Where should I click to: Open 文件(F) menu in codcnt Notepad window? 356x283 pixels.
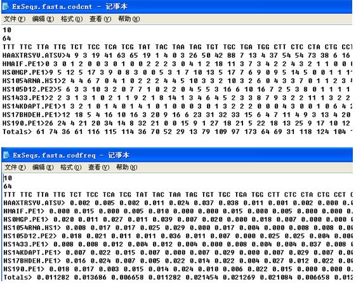point(15,19)
